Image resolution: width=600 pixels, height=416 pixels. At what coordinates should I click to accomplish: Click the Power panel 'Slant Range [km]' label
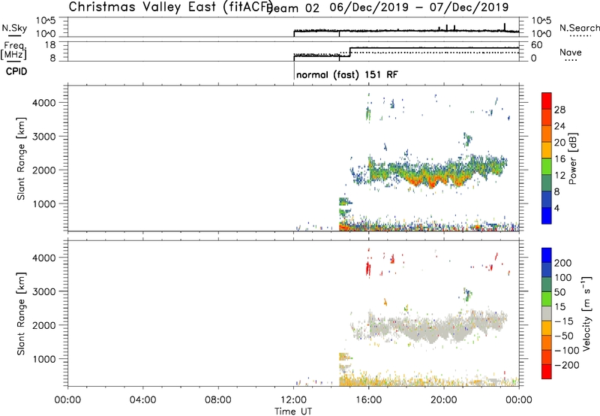(x=21, y=158)
